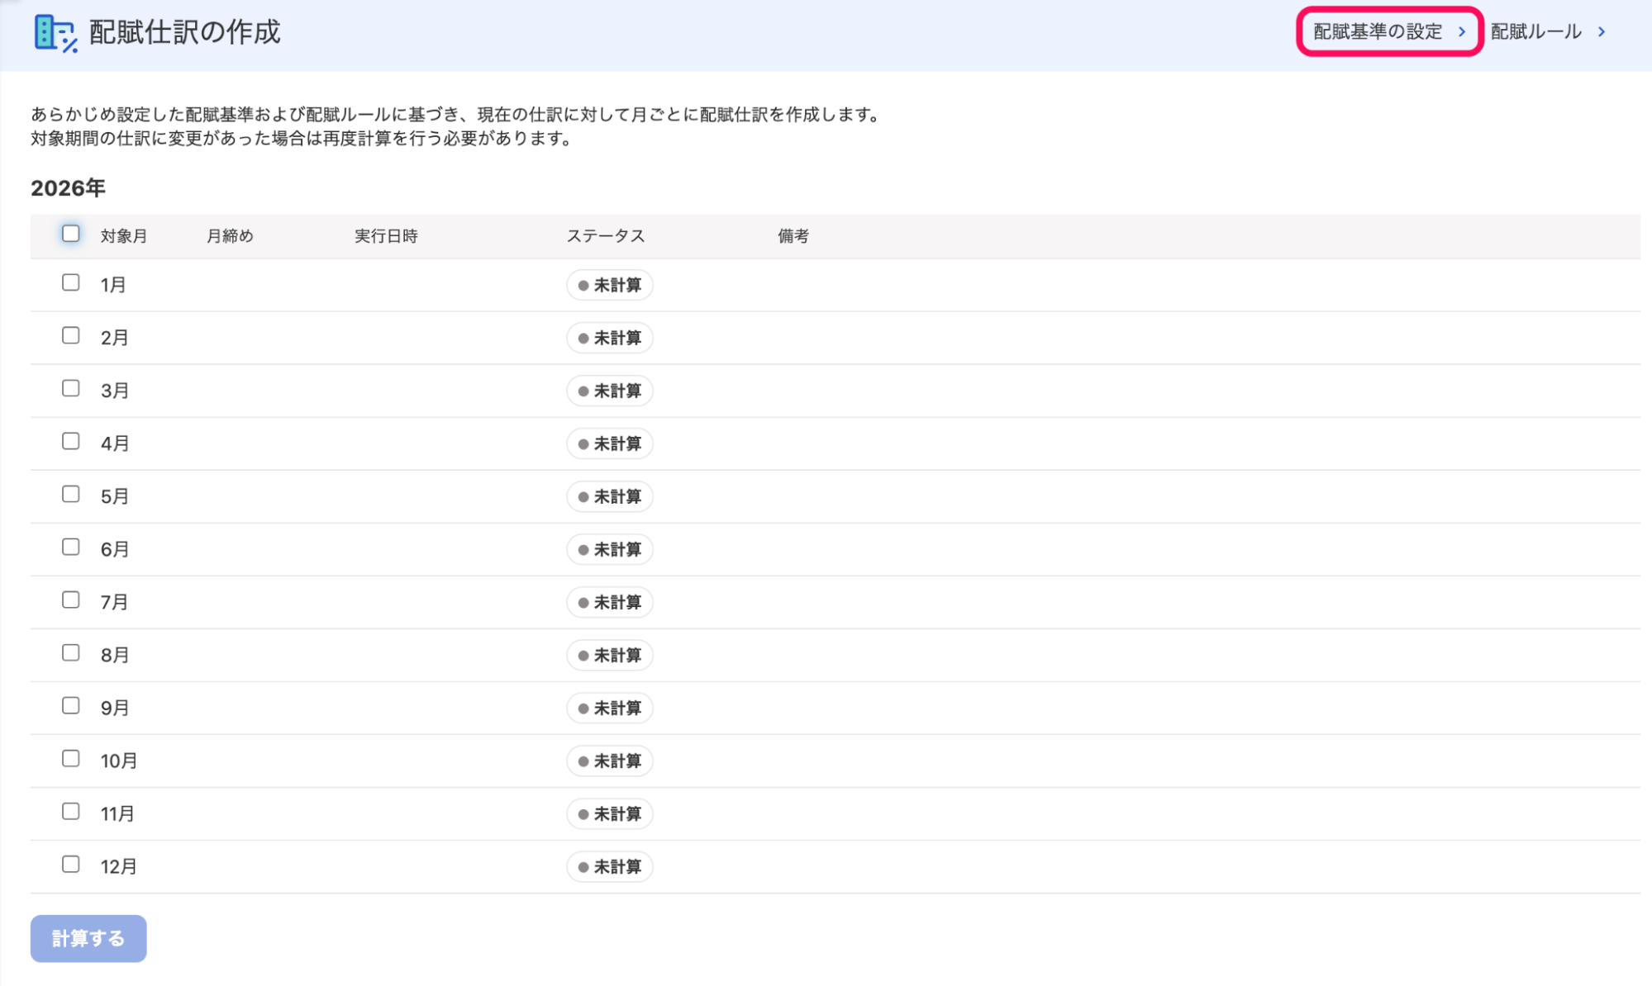
Task: Check the 4月 row checkbox
Action: (71, 441)
